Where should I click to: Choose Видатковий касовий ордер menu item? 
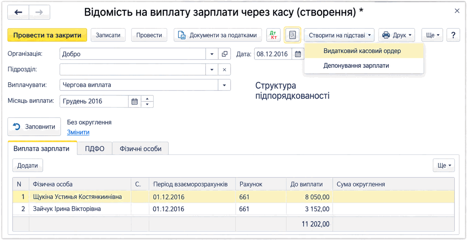coord(364,51)
